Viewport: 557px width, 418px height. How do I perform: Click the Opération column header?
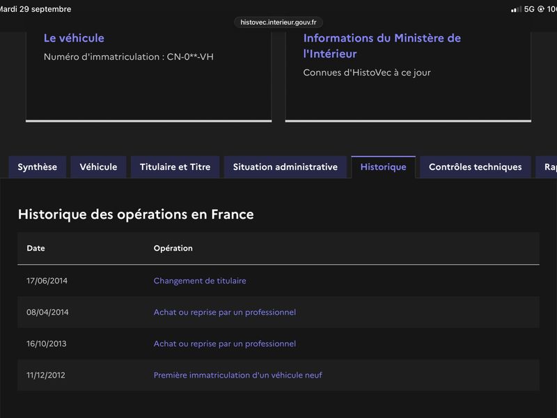(173, 248)
